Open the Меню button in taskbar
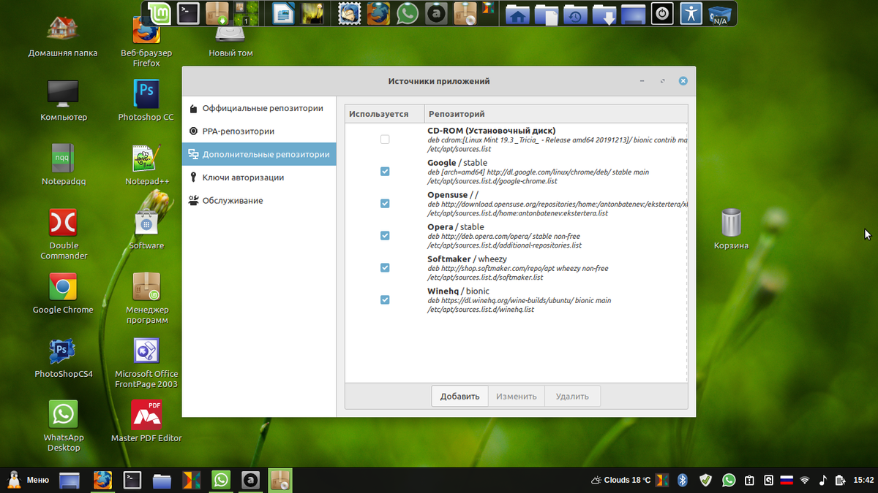 (28, 480)
